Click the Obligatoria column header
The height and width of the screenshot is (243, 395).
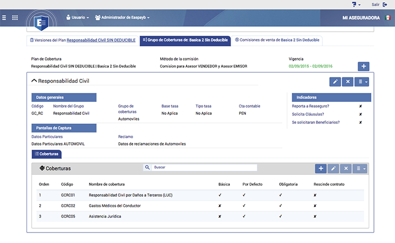tap(288, 184)
